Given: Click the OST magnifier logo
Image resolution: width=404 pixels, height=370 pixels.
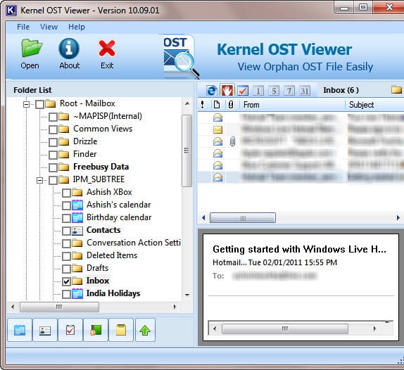Looking at the screenshot, I should [x=181, y=58].
